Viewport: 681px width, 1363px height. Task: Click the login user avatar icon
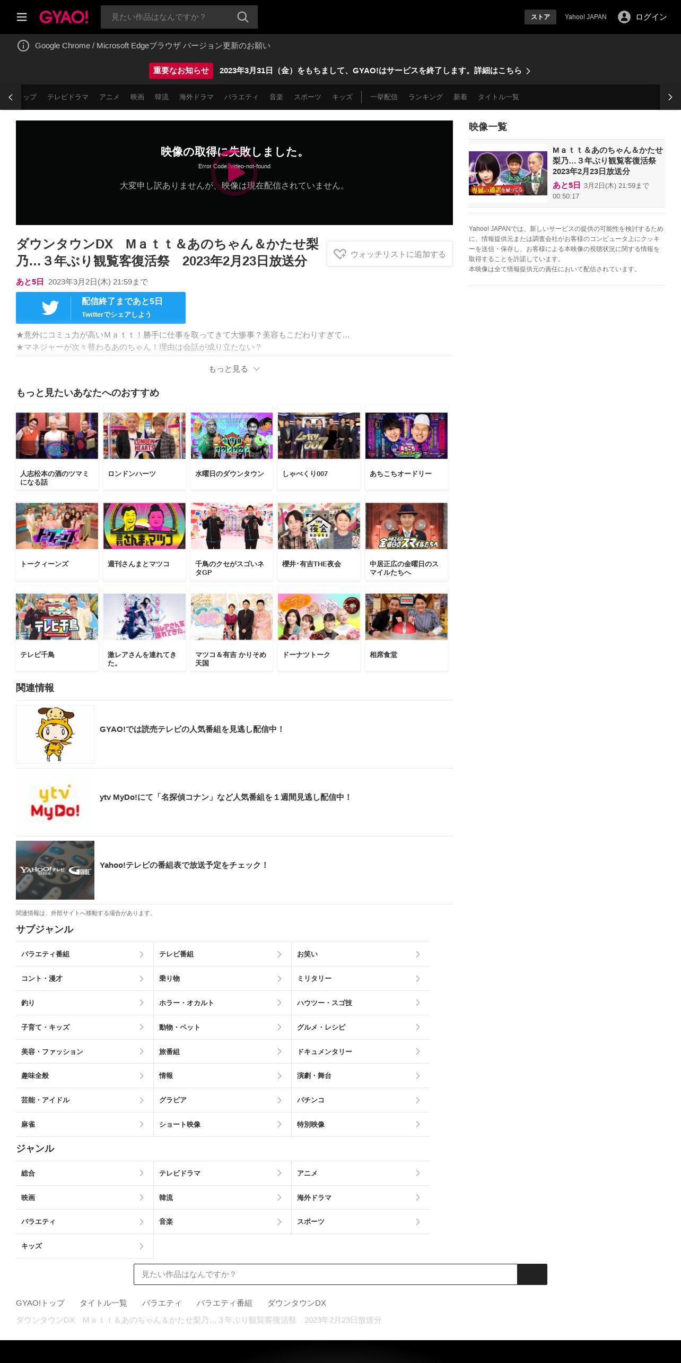tap(624, 17)
